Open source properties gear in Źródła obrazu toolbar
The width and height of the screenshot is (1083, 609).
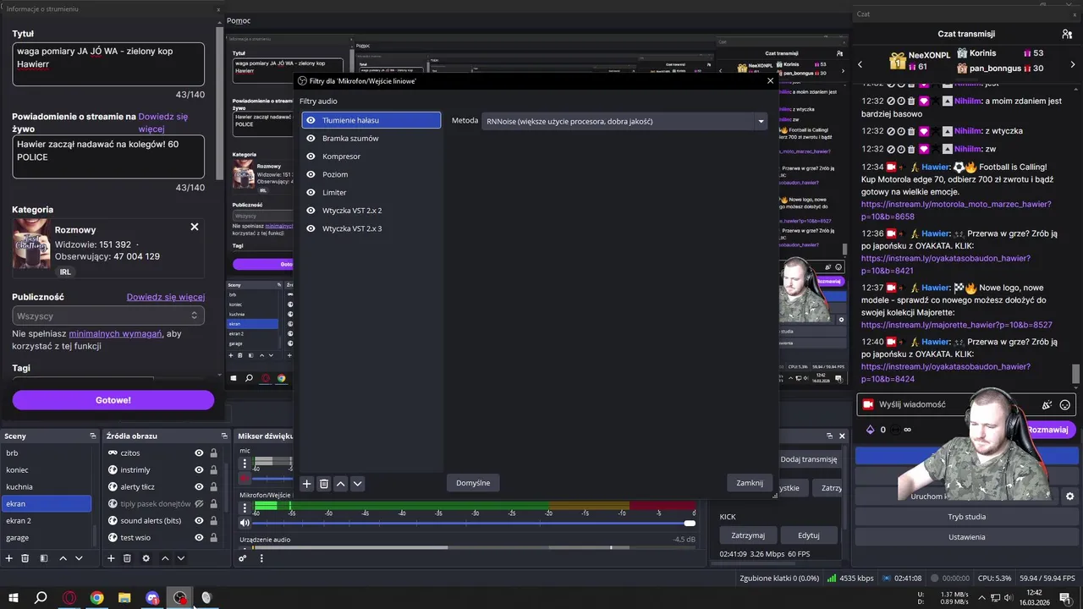tap(146, 558)
